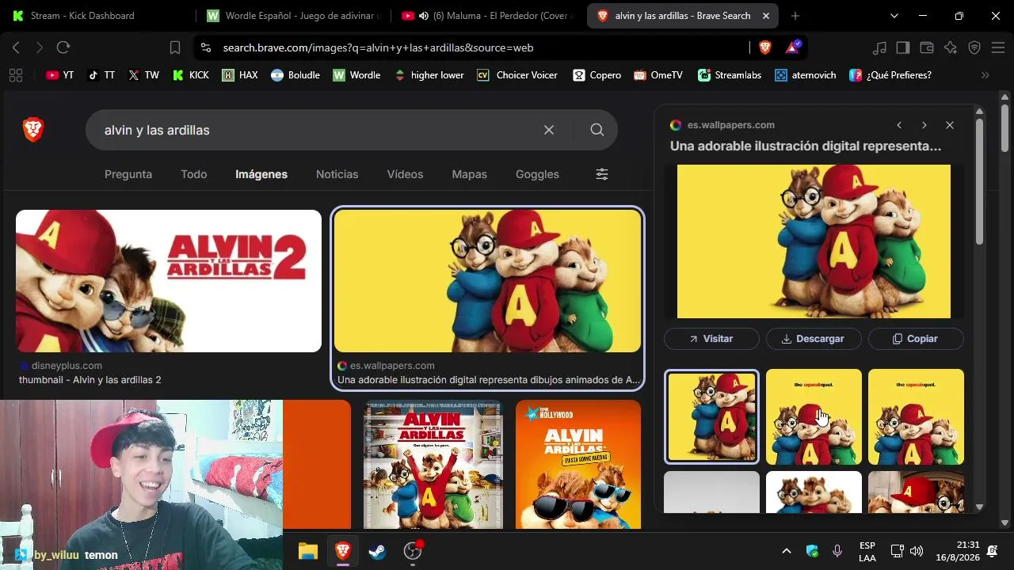Click the Brave Shields lion icon in address bar
Image resolution: width=1014 pixels, height=570 pixels.
[764, 47]
